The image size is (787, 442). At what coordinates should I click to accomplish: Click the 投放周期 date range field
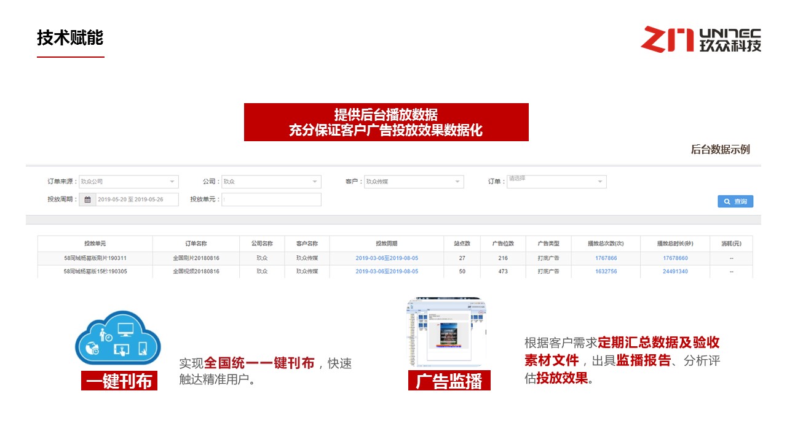point(136,200)
